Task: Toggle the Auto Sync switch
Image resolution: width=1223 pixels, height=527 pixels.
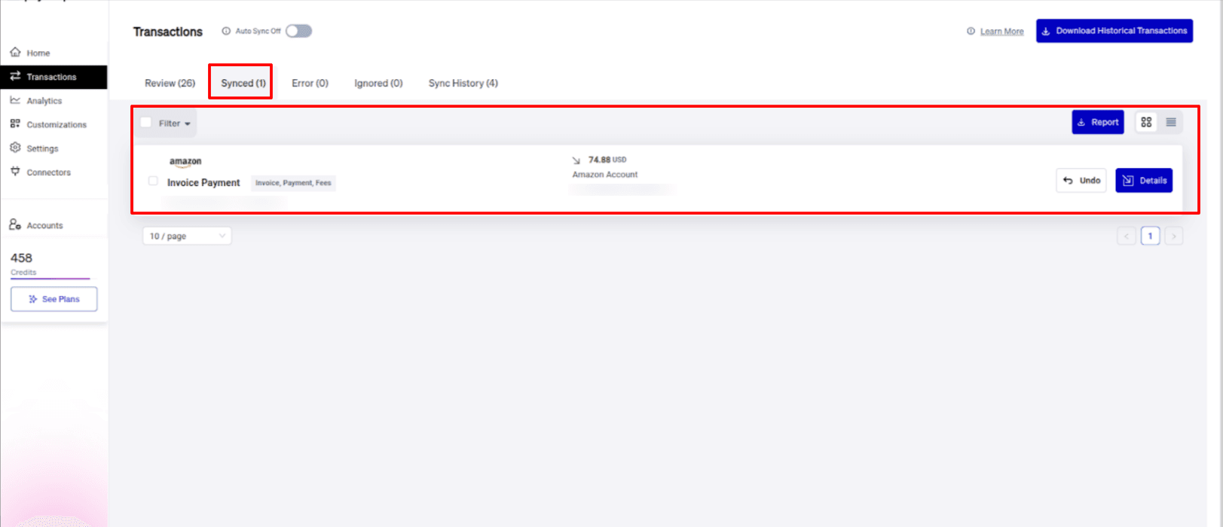Action: [x=298, y=31]
